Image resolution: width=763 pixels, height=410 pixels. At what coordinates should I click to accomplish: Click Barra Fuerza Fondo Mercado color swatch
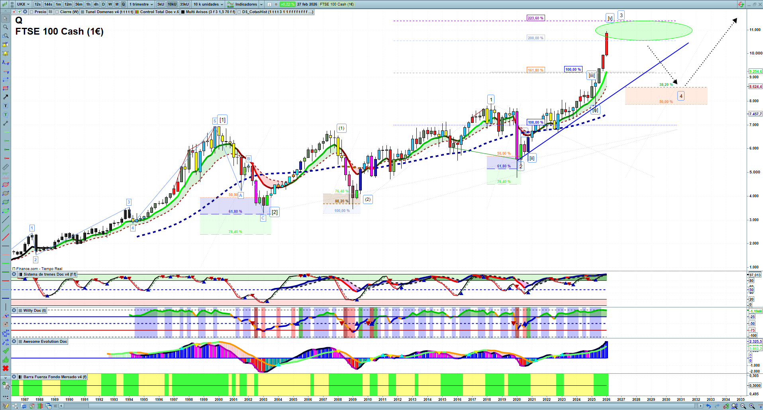tap(20, 377)
